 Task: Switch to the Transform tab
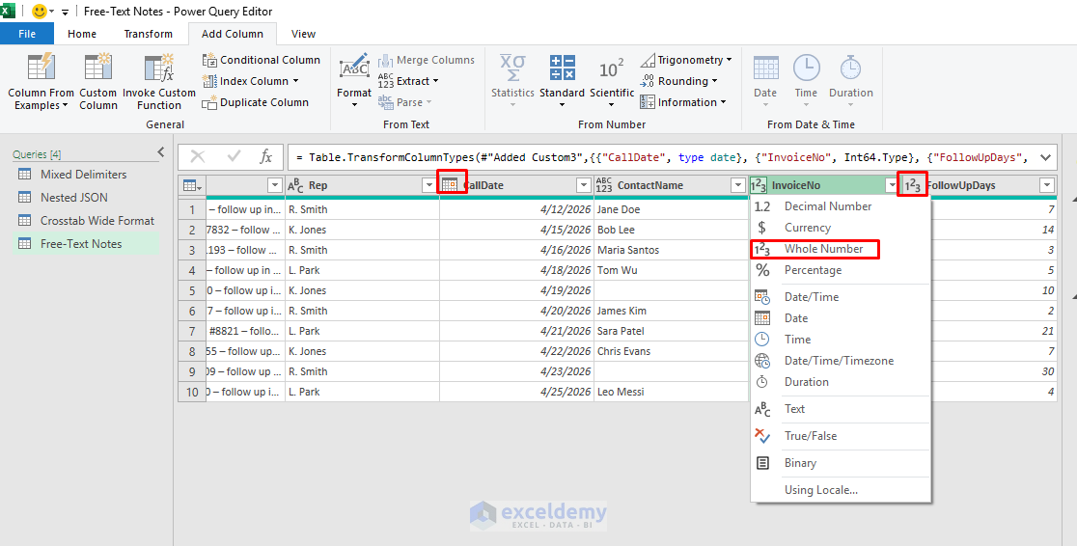click(148, 34)
